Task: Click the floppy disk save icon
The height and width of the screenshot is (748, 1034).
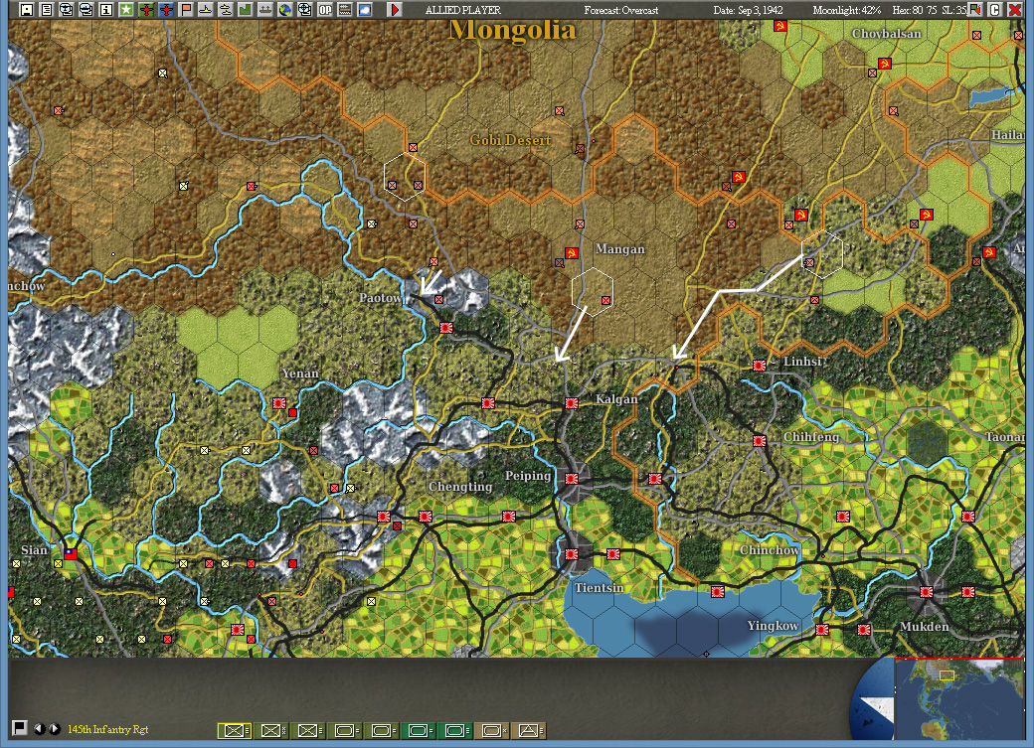Action: point(27,9)
